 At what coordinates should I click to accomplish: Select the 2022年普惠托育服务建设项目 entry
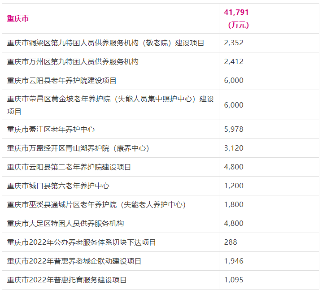pos(67,280)
